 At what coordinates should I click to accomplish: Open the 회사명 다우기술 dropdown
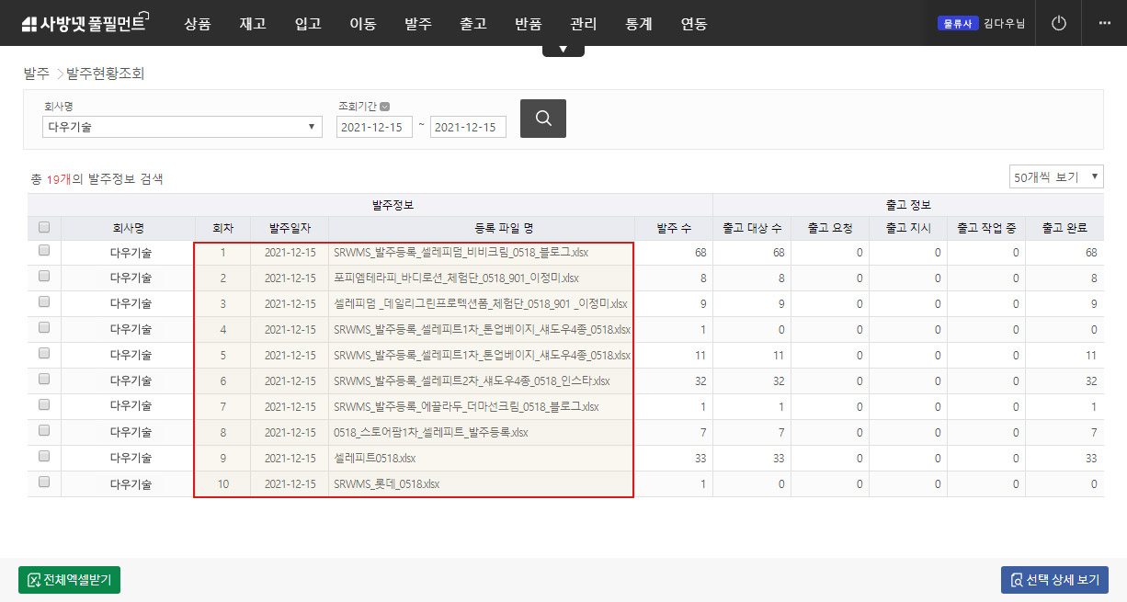[x=182, y=127]
